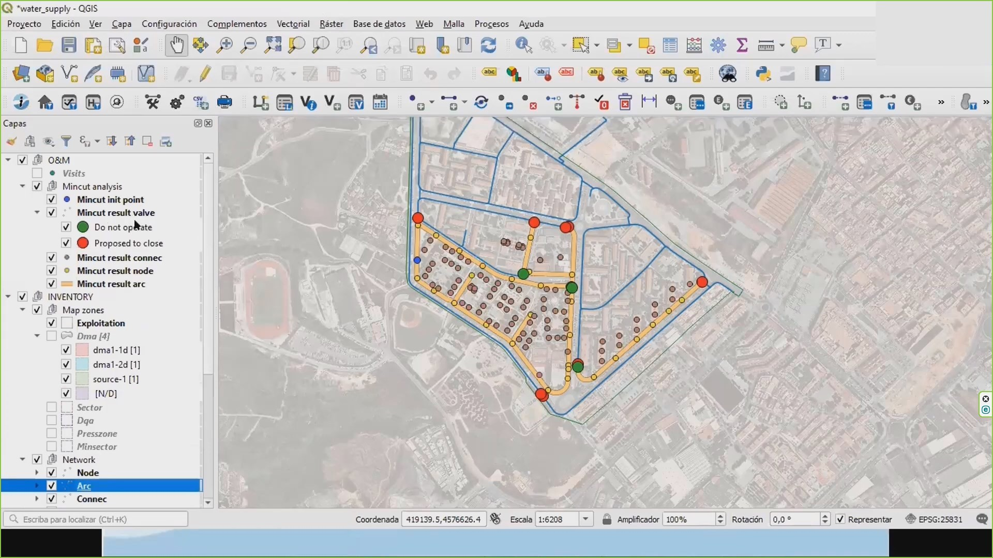Viewport: 993px width, 558px height.
Task: Open the attribute table icon
Action: [x=670, y=45]
